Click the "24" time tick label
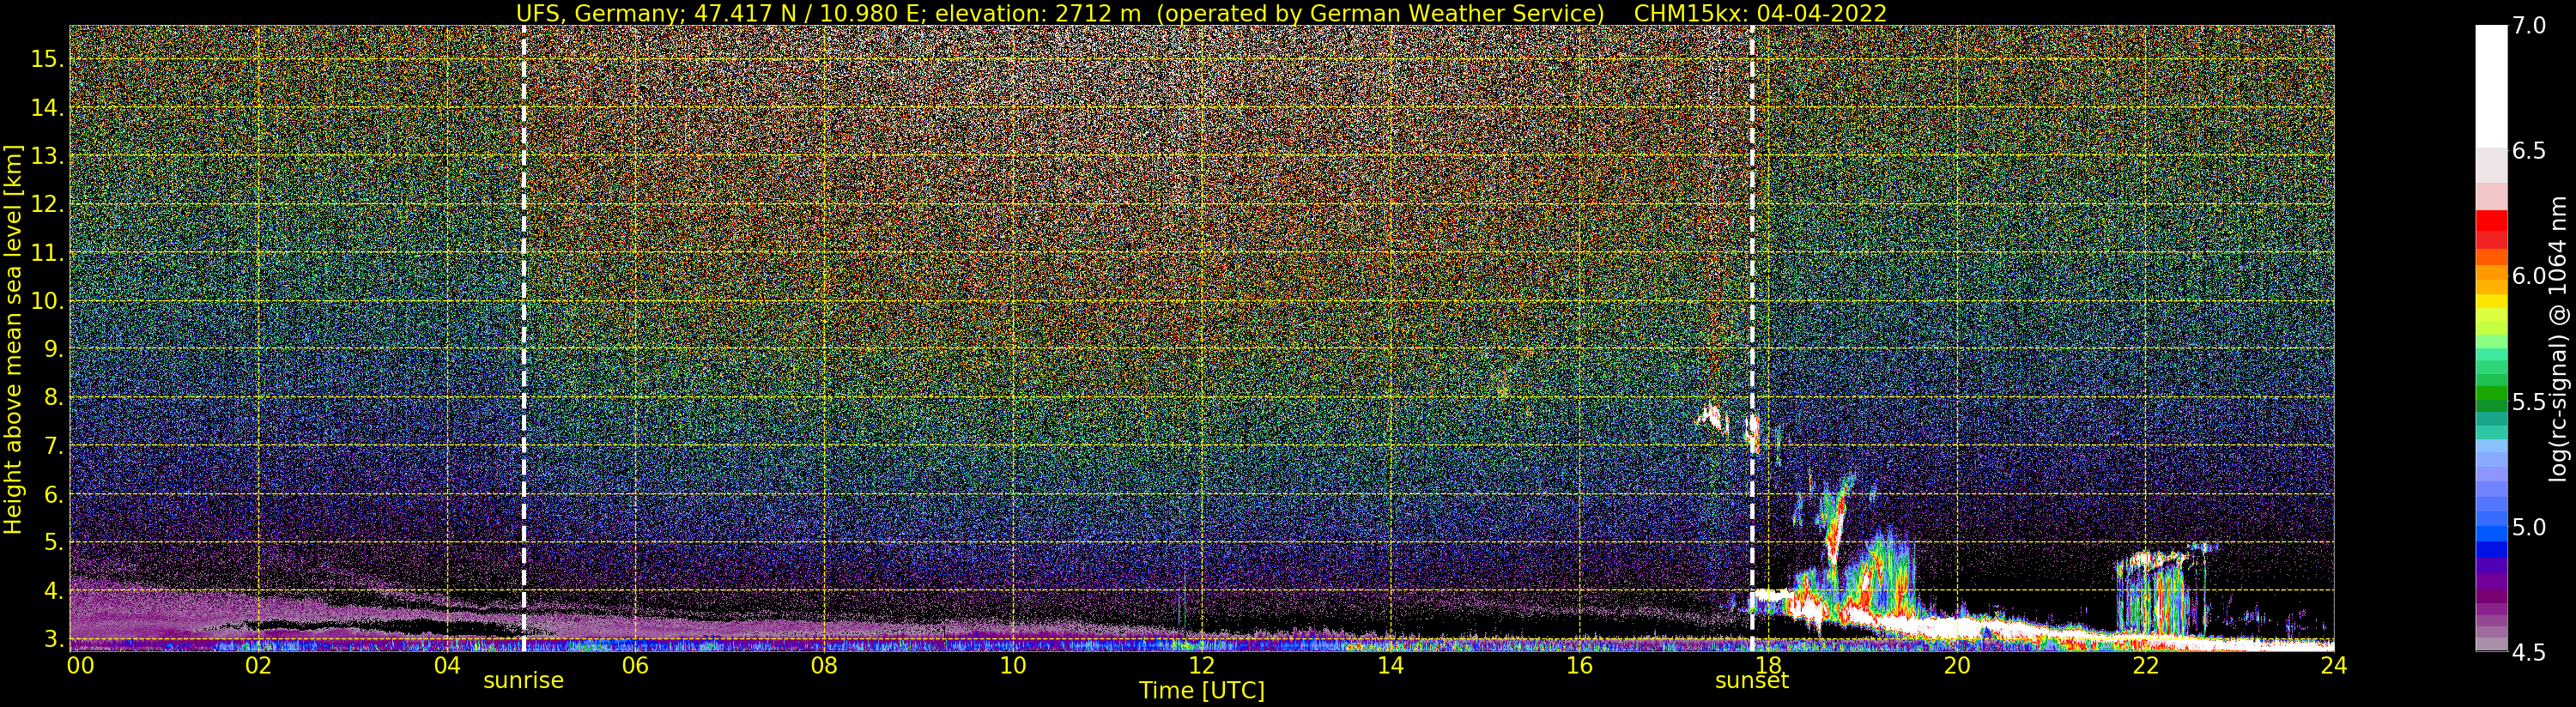 (x=2333, y=666)
